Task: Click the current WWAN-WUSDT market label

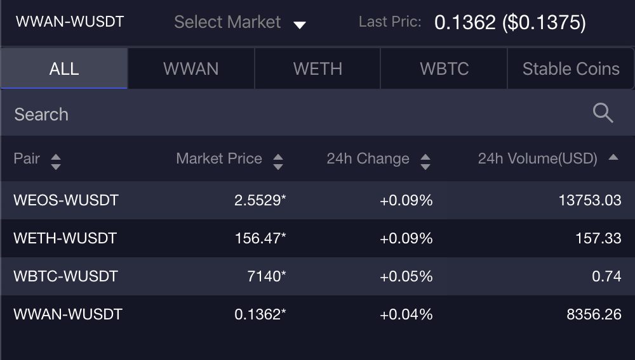Action: tap(70, 22)
